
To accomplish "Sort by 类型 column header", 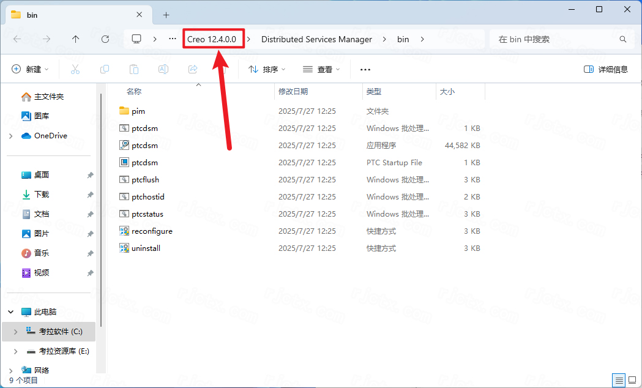I will [x=374, y=92].
